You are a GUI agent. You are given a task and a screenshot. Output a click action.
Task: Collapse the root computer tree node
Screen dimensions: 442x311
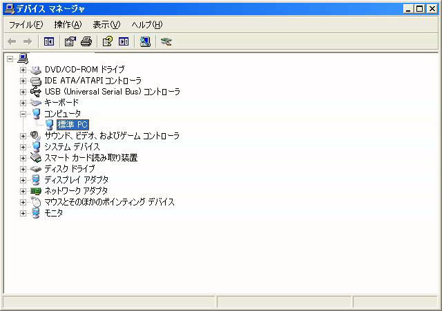[10, 59]
